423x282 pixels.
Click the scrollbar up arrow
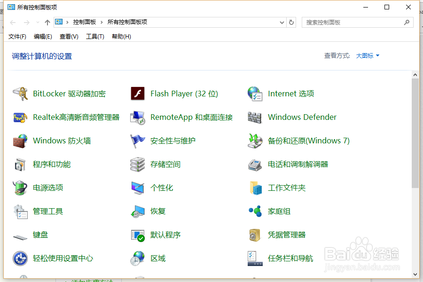click(x=415, y=75)
